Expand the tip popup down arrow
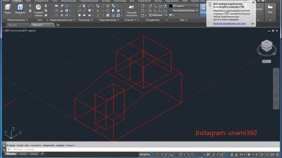Viewport: 282px width, 158px height. point(252,24)
